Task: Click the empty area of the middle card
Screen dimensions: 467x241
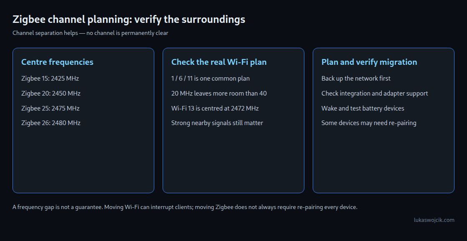Action: coord(233,160)
